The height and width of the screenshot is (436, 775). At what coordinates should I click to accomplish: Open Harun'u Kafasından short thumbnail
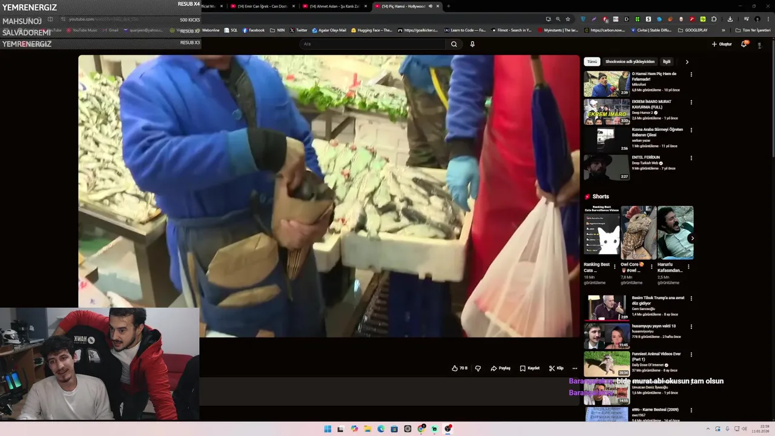(x=676, y=233)
